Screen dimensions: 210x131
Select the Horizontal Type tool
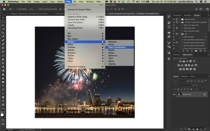pos(3,85)
